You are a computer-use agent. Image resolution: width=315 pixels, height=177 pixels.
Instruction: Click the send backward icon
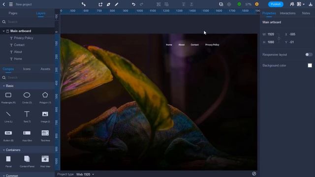(x=191, y=4)
